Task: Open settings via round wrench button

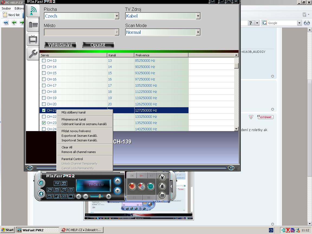Action: [162, 177]
